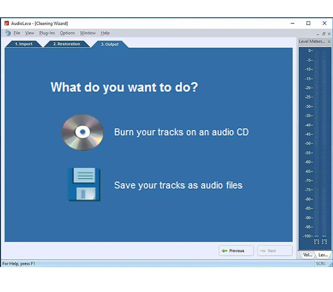Select Burn your tracks on an audio CD
The height and width of the screenshot is (292, 333).
click(181, 132)
